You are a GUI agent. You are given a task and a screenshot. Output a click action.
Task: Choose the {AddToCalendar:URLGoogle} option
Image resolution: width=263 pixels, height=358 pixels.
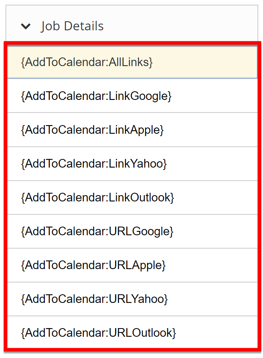(97, 231)
